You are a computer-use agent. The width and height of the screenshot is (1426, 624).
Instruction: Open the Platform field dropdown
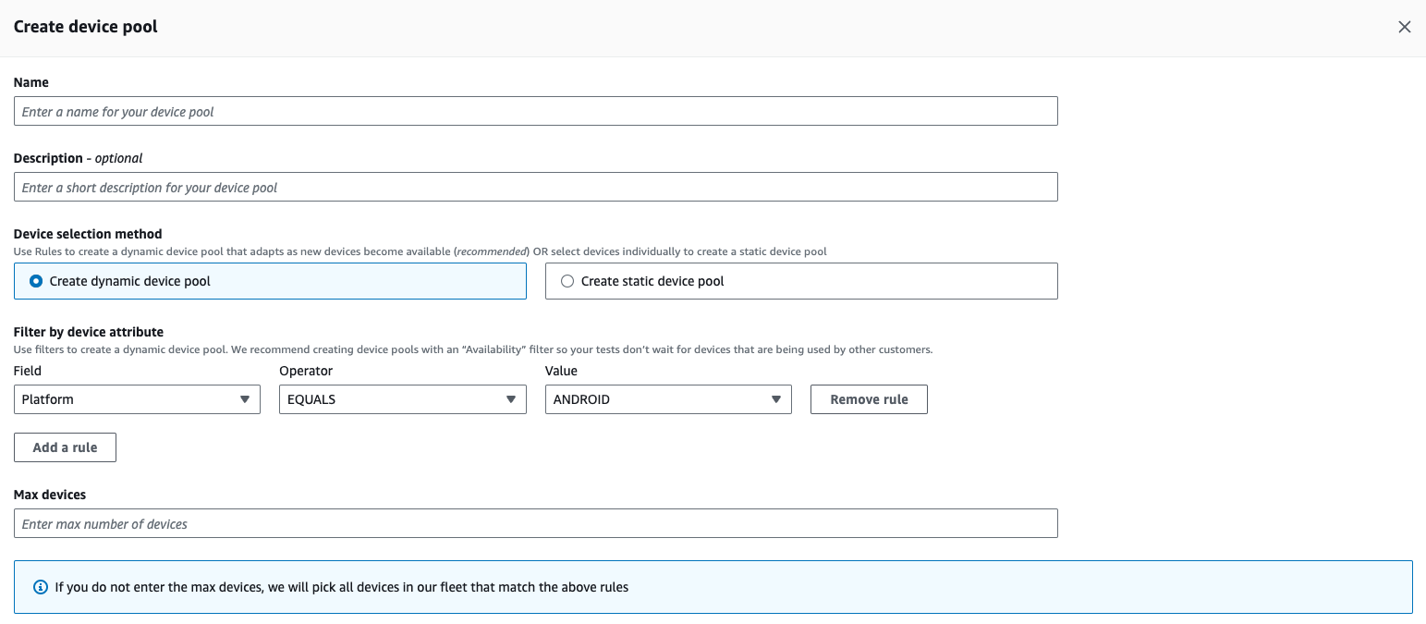pyautogui.click(x=137, y=399)
